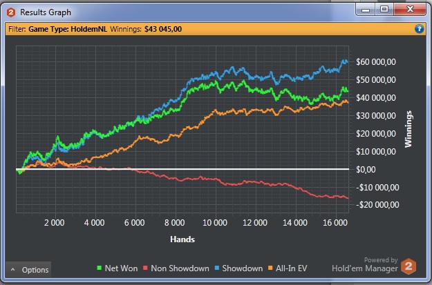Click the 14 000 hands axis label
Image resolution: width=432 pixels, height=285 pixels.
click(x=295, y=223)
